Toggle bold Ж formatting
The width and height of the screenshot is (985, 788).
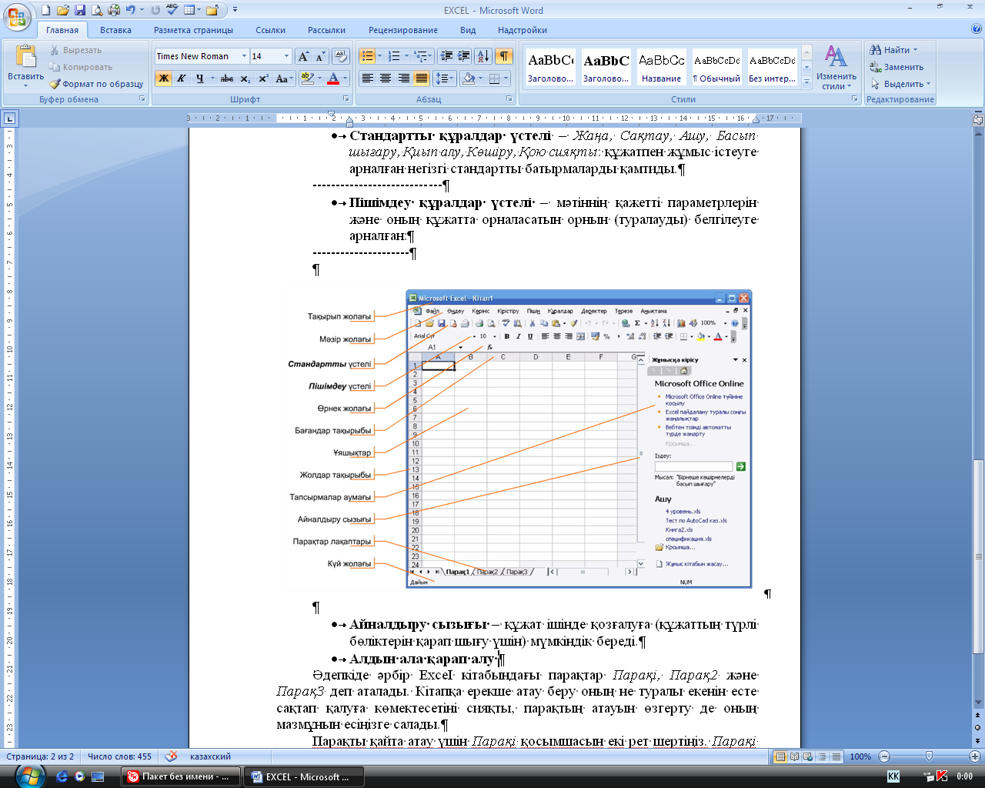tap(163, 78)
